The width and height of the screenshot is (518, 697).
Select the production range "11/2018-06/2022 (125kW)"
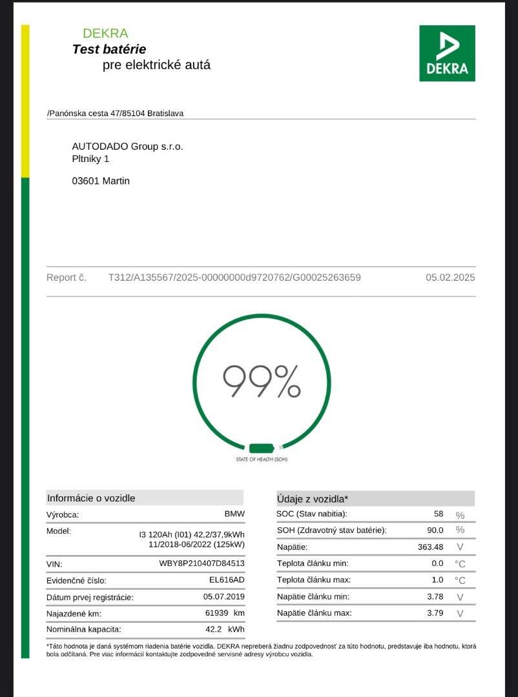click(x=197, y=544)
